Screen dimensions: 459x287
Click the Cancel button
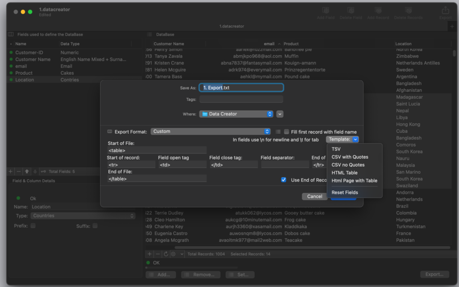coord(315,196)
